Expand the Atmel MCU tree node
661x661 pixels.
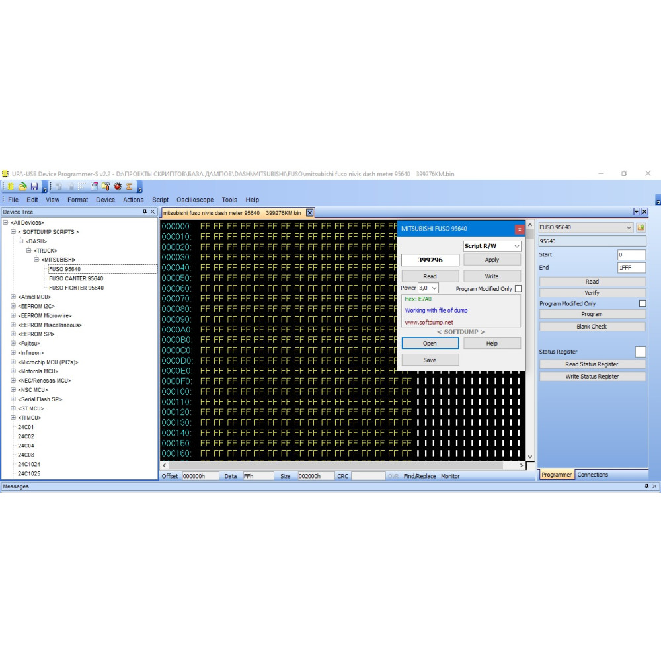click(x=13, y=297)
